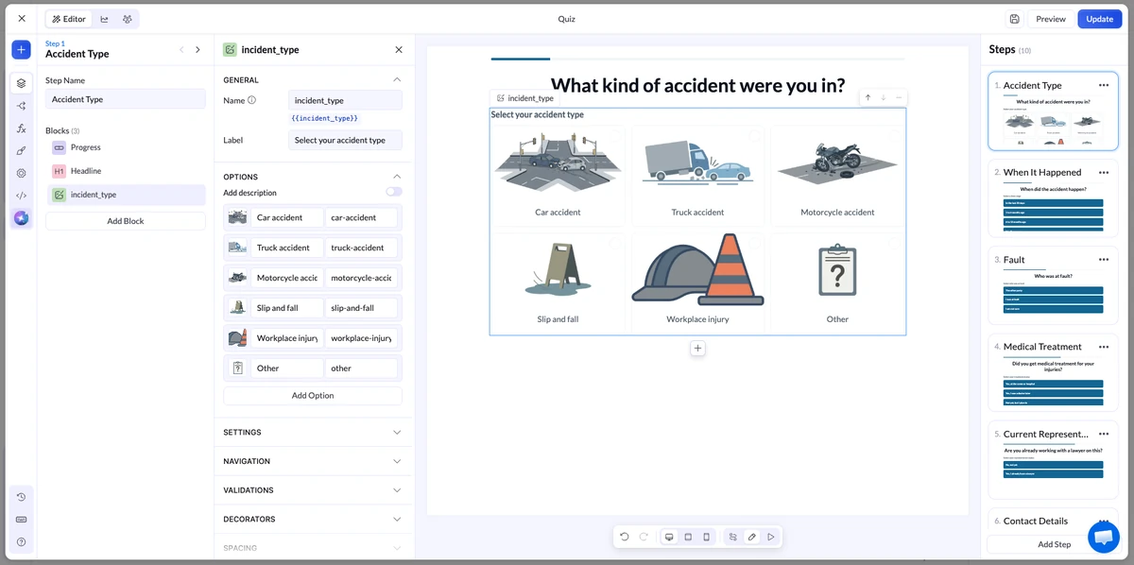Click Add Option button
Viewport: 1134px width, 565px height.
tap(313, 396)
